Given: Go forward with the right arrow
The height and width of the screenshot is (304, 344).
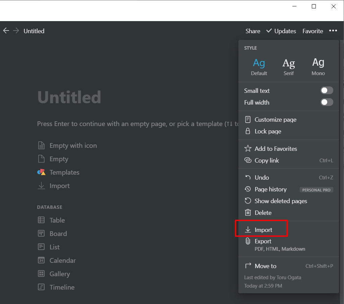Looking at the screenshot, I should (16, 31).
